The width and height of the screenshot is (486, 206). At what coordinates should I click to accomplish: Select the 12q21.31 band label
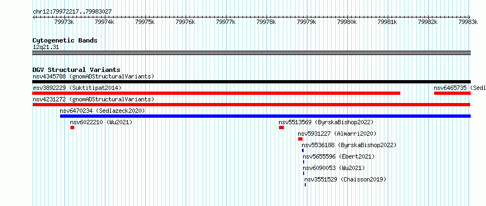click(x=46, y=47)
